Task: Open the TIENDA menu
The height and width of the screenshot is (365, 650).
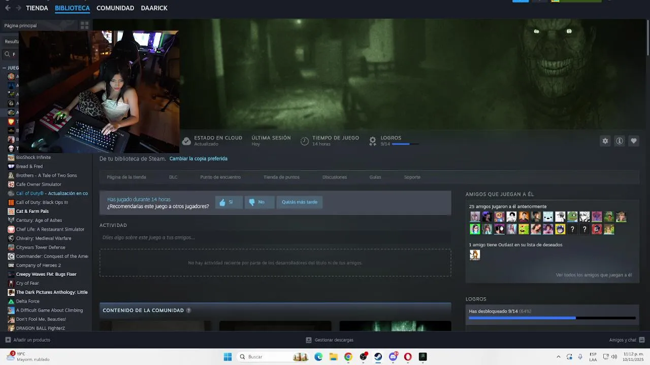Action: [37, 8]
